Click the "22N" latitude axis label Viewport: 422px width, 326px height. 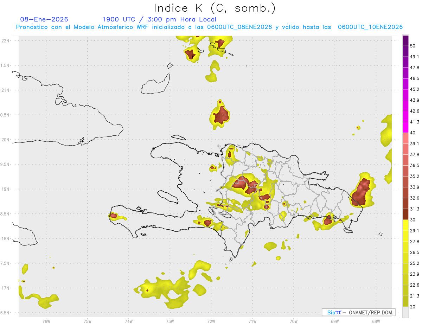click(6, 41)
